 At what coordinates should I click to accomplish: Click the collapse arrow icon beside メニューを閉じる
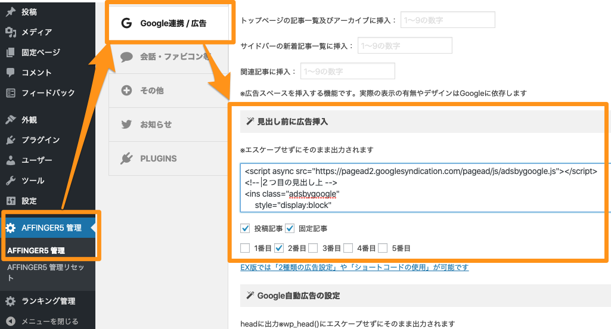(x=11, y=321)
